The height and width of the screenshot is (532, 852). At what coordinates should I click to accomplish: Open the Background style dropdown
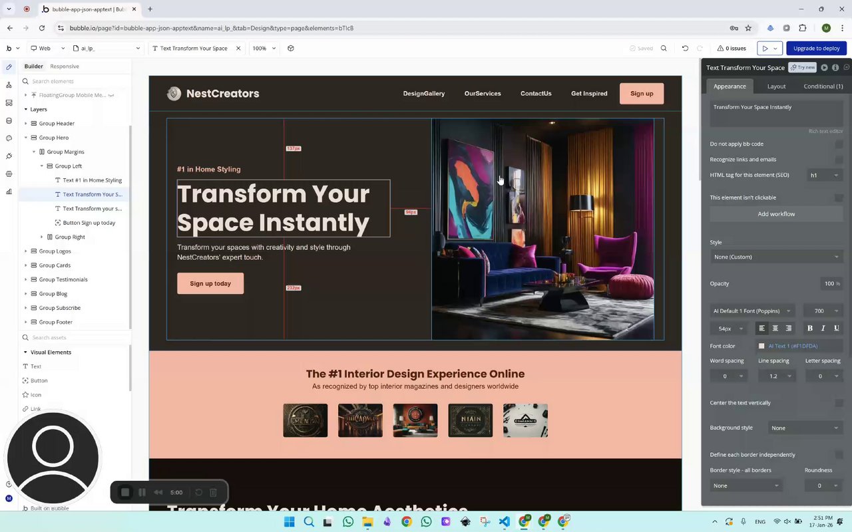(x=805, y=428)
